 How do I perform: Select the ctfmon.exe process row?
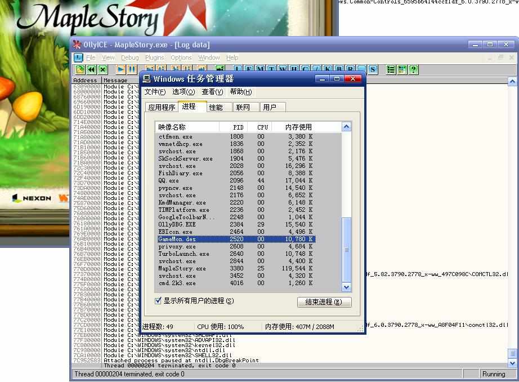[x=236, y=136]
